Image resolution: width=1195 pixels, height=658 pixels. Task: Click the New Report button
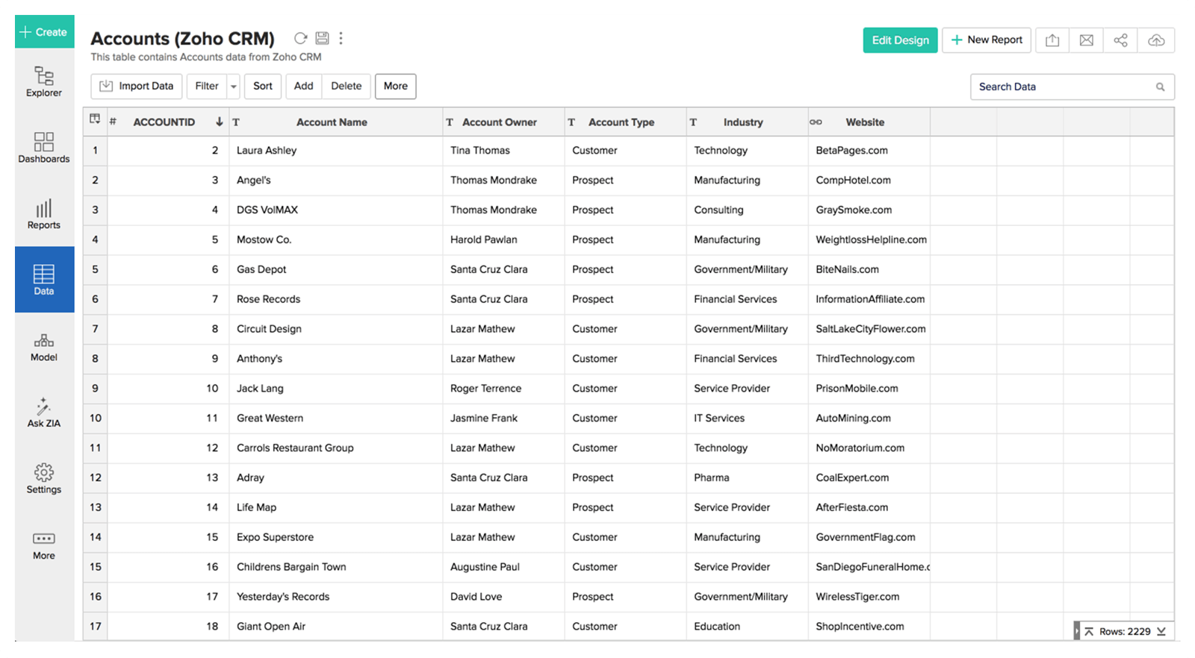tap(987, 40)
